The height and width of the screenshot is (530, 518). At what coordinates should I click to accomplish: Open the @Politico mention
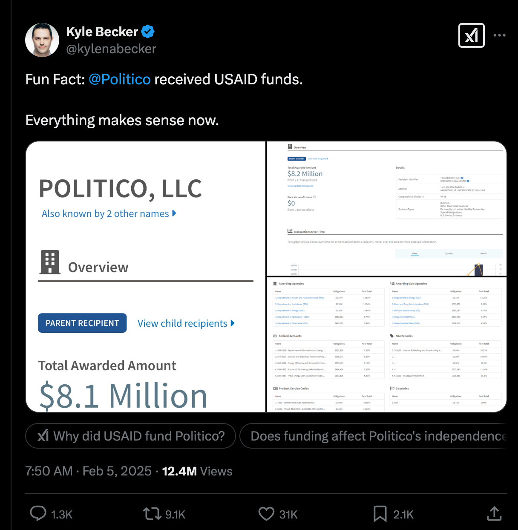pos(120,79)
